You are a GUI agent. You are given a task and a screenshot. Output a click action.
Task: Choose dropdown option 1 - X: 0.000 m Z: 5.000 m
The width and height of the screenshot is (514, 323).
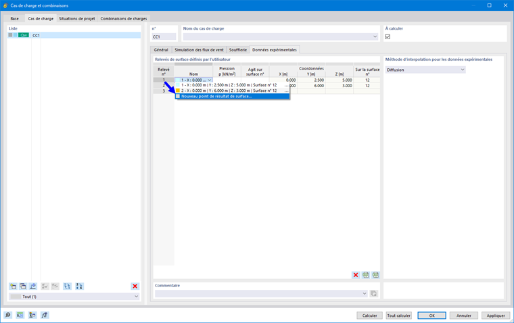coord(233,85)
